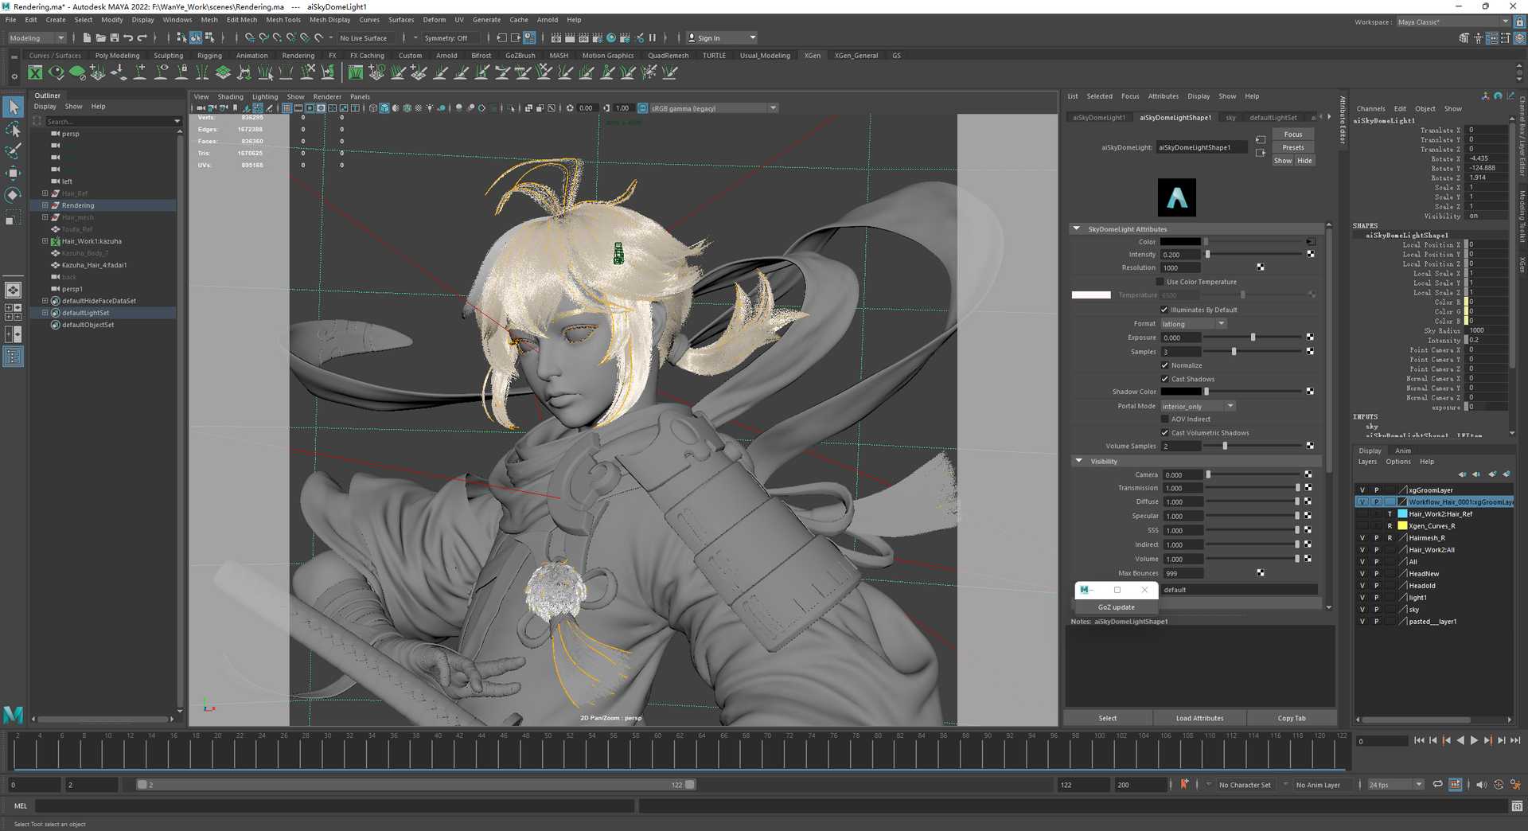
Task: Click Select button at Attribute Editor bottom
Action: (1108, 718)
